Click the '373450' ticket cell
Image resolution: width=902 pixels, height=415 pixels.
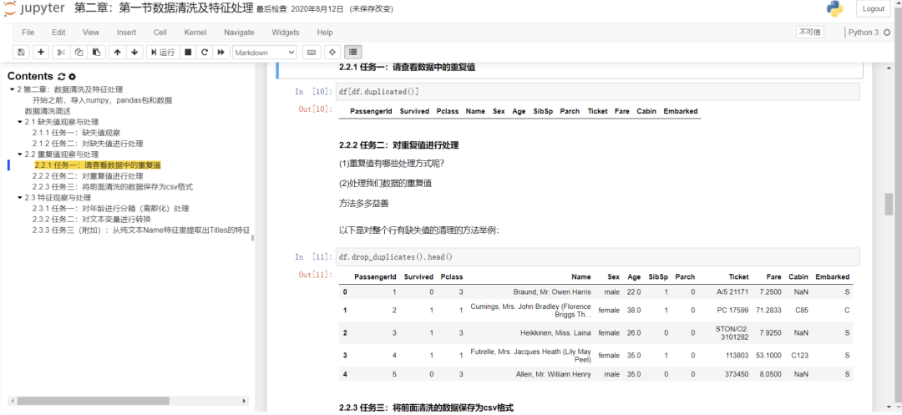[737, 374]
